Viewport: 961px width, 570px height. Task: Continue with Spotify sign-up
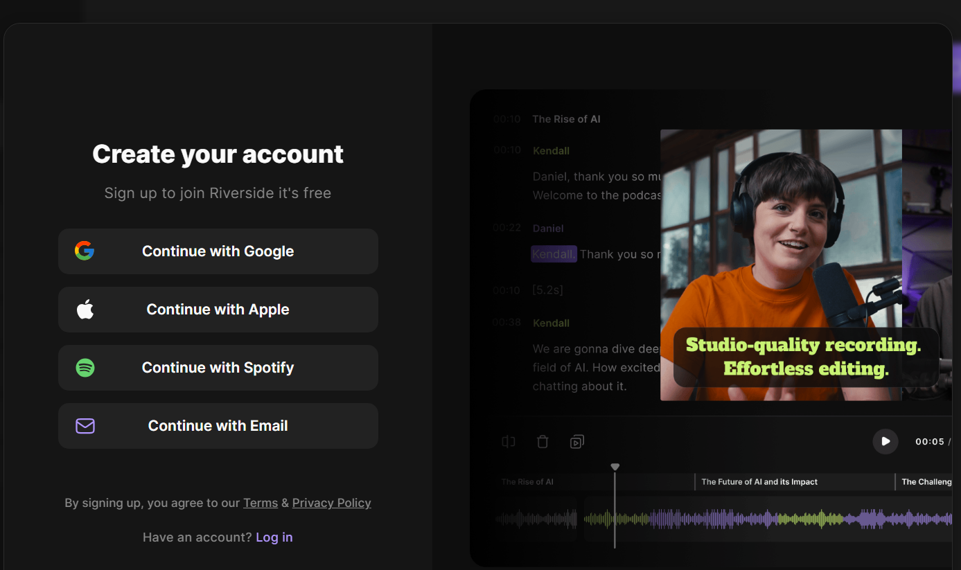coord(218,368)
